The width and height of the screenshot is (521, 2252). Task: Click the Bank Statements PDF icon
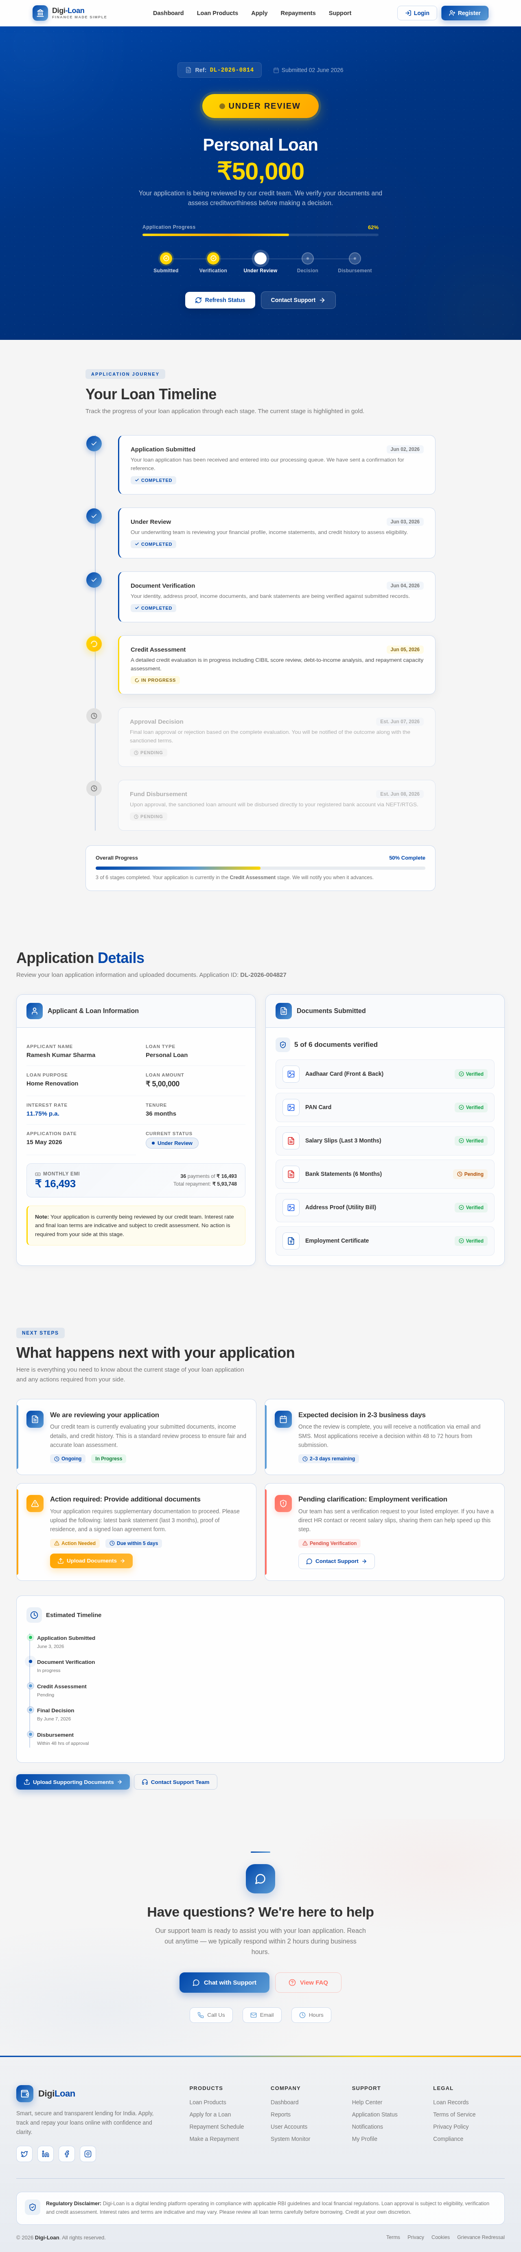click(x=291, y=1174)
